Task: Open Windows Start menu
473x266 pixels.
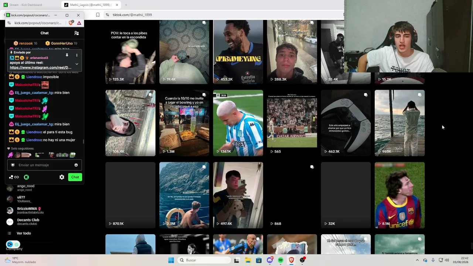Action: coord(171,260)
